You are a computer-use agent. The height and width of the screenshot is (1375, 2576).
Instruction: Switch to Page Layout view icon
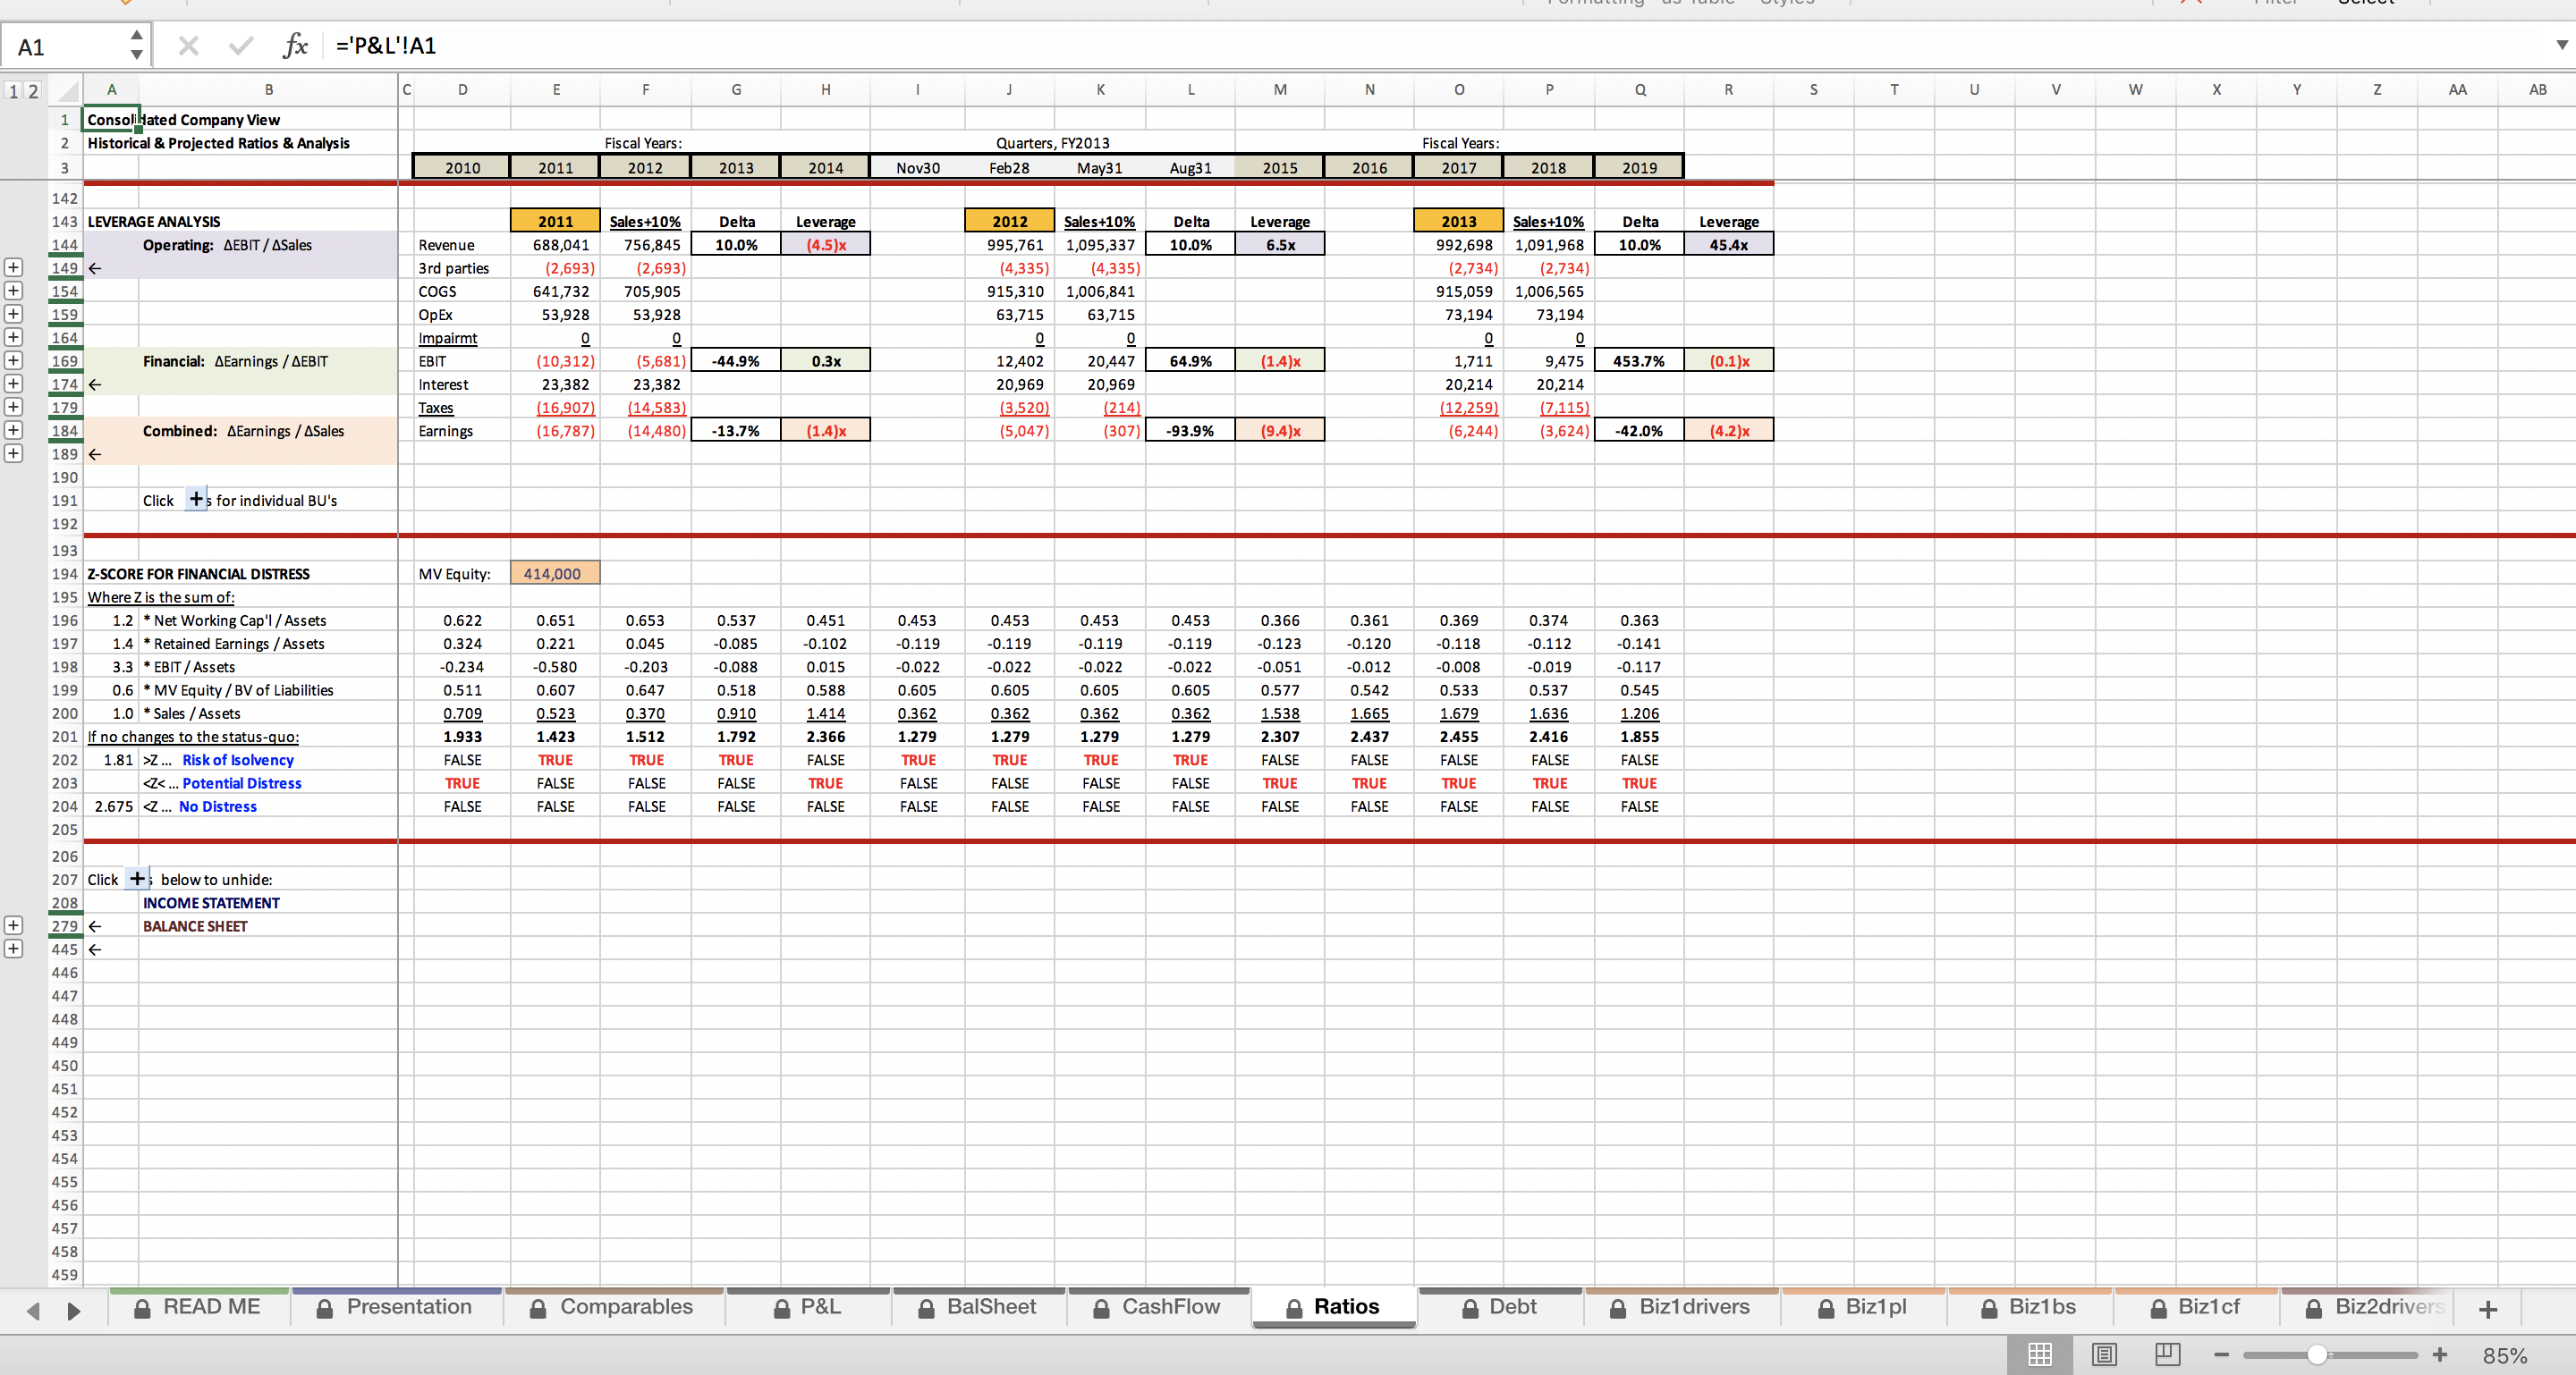pyautogui.click(x=2103, y=1354)
